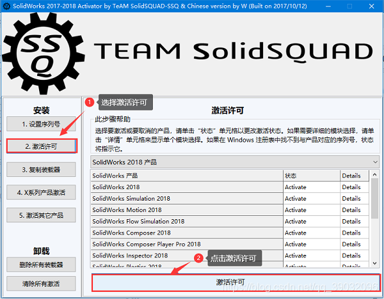This screenshot has width=384, height=299.
Task: Open Details for SolidWorks Inspector 2018
Action: 355,256
